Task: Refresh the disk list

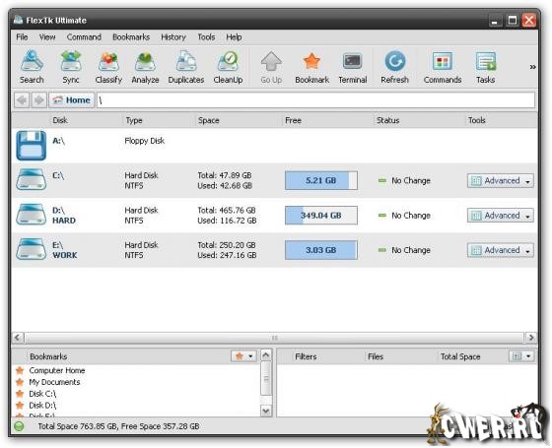Action: [x=394, y=67]
